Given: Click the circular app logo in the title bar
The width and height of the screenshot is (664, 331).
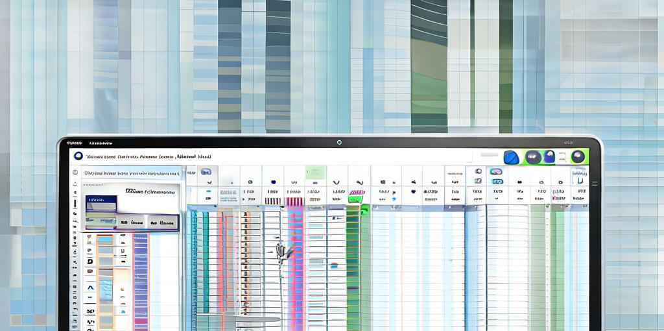Looking at the screenshot, I should [78, 156].
